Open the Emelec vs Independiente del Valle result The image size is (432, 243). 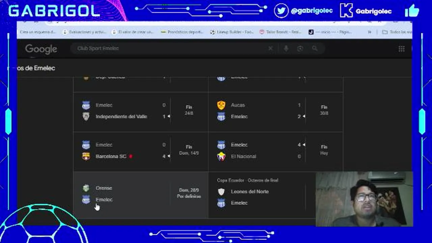[x=141, y=111]
